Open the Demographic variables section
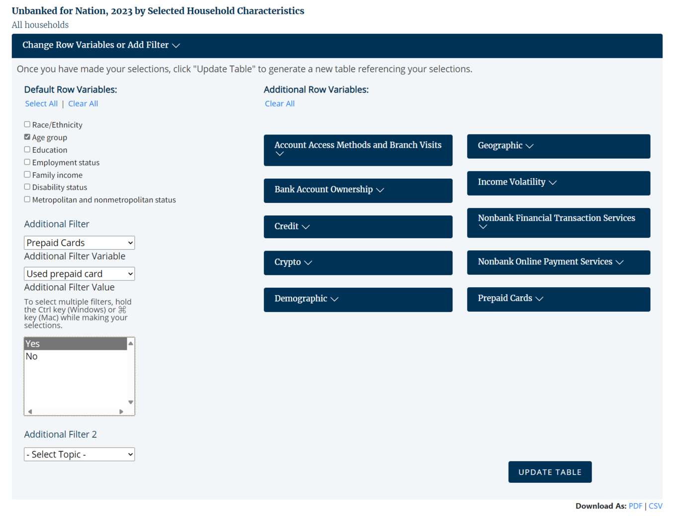Screen dimensions: 674x522 click(358, 299)
